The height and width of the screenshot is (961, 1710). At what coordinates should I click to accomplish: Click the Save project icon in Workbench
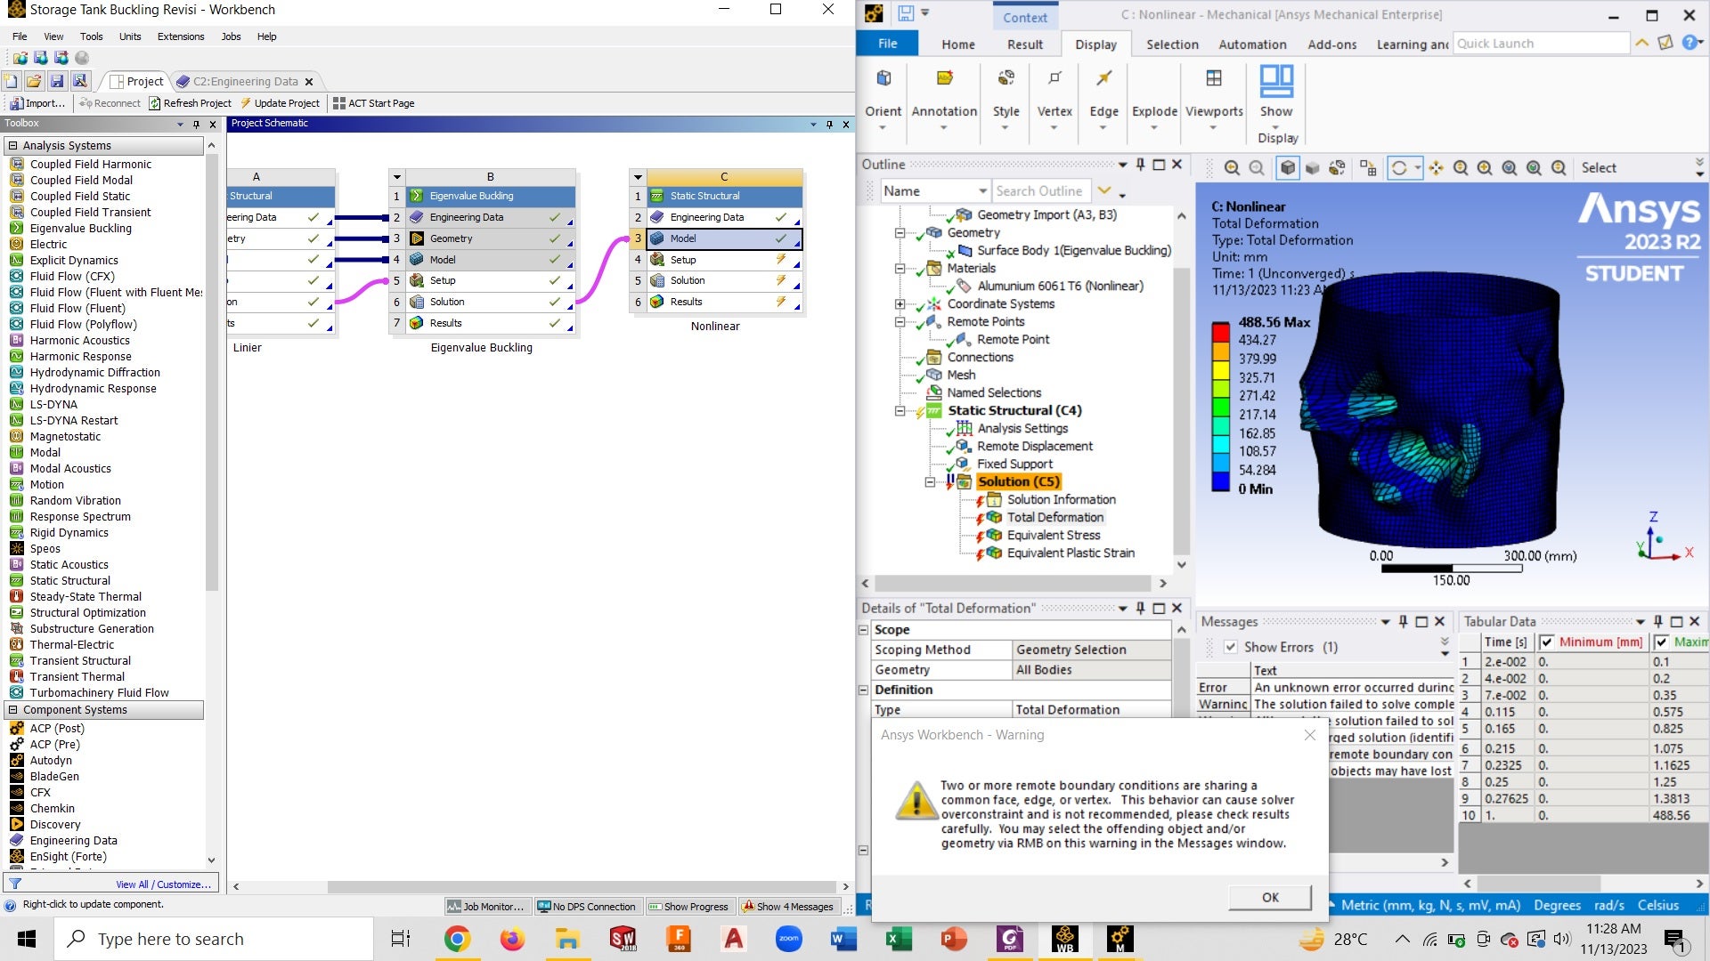(57, 81)
